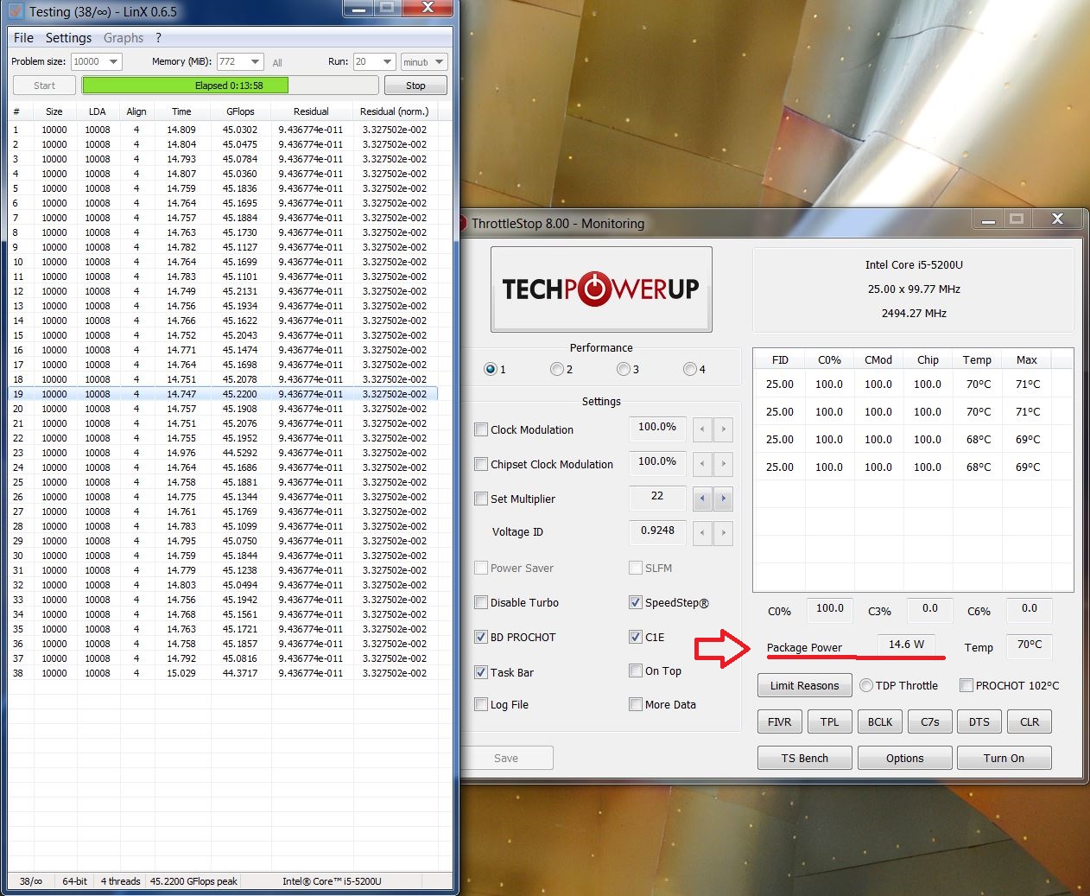Increase Chipset Clock Modulation right arrow
This screenshot has width=1090, height=896.
point(724,464)
